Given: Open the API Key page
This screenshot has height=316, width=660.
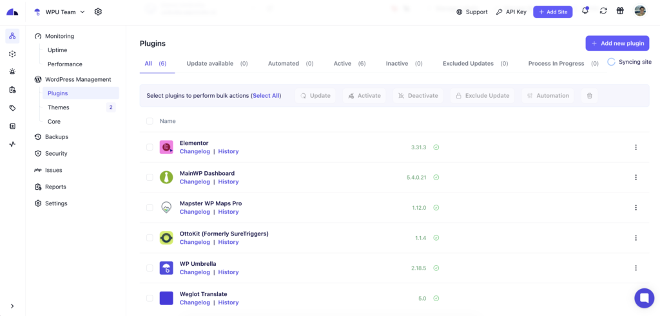Looking at the screenshot, I should pyautogui.click(x=511, y=12).
